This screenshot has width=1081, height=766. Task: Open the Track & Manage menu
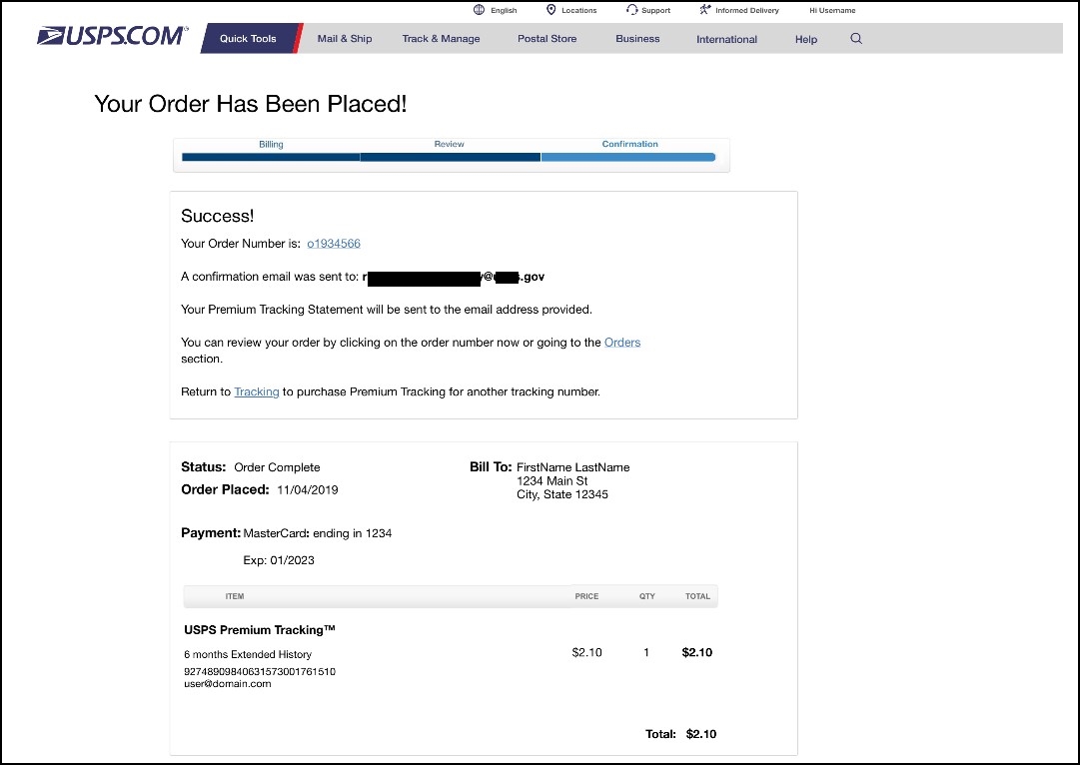(442, 39)
